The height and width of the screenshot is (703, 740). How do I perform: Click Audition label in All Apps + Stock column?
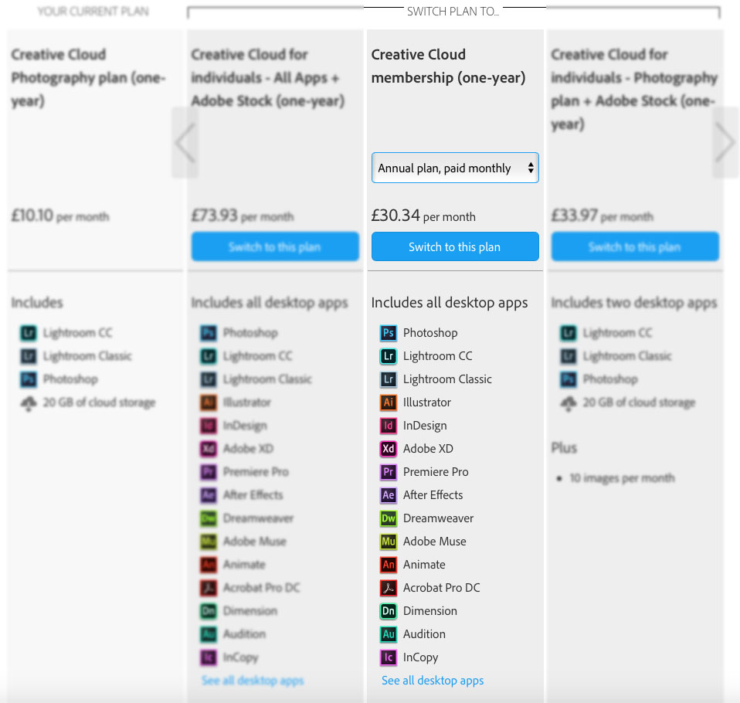coord(244,633)
